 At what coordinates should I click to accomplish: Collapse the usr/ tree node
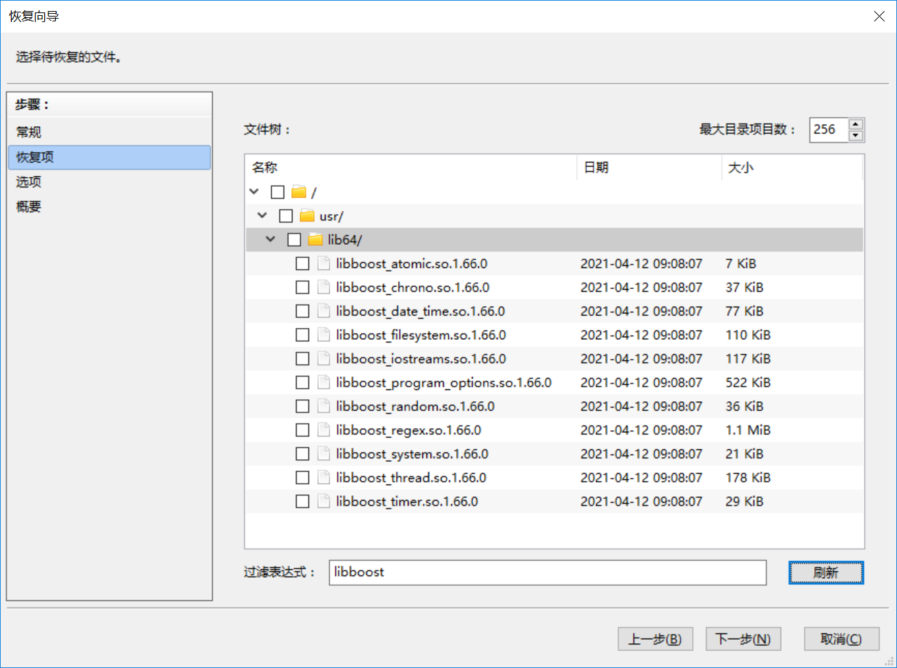(x=262, y=216)
